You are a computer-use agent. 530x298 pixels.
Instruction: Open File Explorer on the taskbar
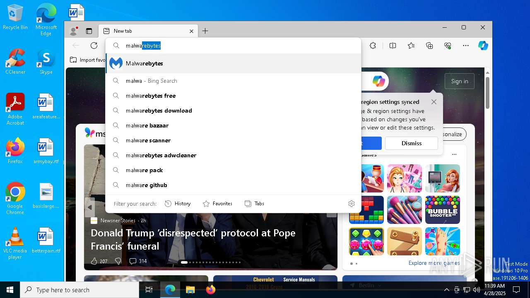[190, 290]
